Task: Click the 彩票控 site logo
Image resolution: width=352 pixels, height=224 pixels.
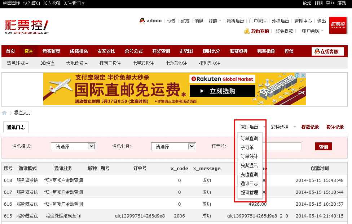Action: click(x=27, y=27)
